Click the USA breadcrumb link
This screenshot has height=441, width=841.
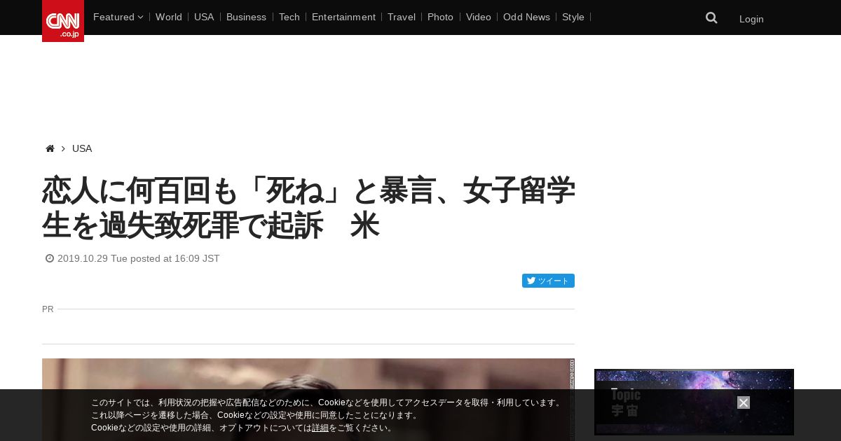(x=82, y=148)
